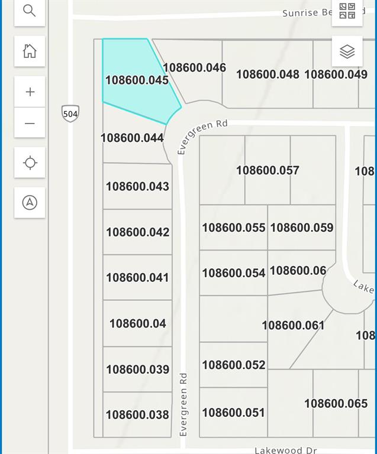Open the map layers list icon
377x454 pixels.
click(x=347, y=51)
